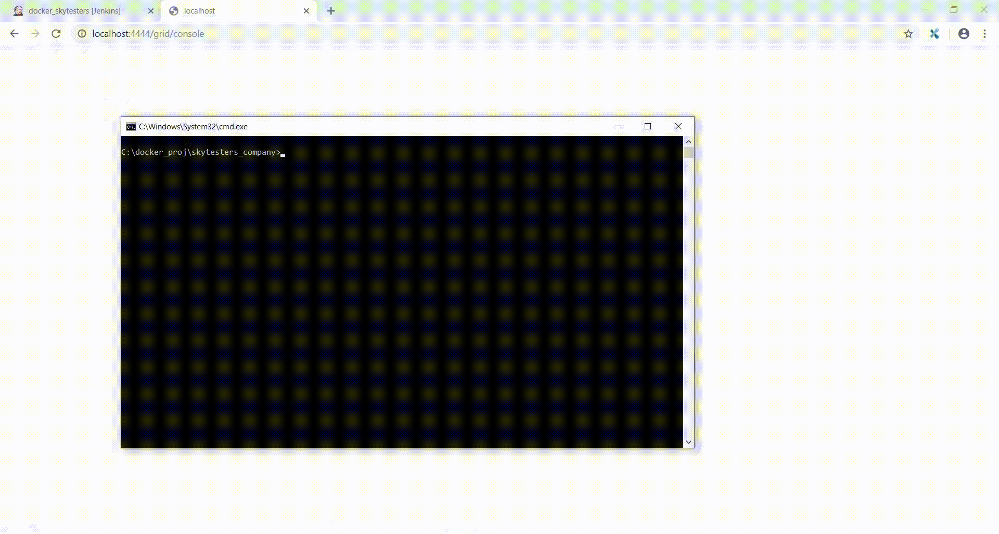Open the Chrome profile avatar menu

click(x=964, y=34)
